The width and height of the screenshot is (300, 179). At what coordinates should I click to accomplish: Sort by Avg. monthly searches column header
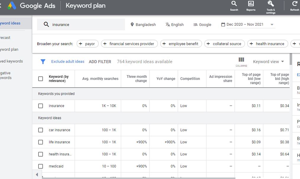[100, 79]
